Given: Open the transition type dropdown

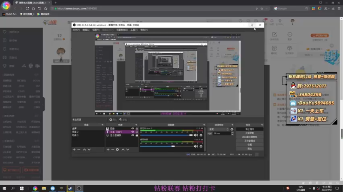Looking at the screenshot, I should (218, 129).
